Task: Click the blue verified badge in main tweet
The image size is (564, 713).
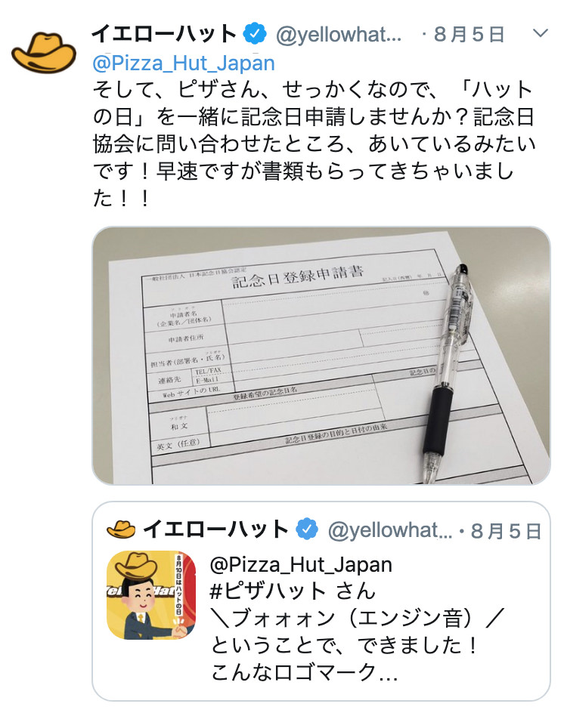Action: [255, 33]
